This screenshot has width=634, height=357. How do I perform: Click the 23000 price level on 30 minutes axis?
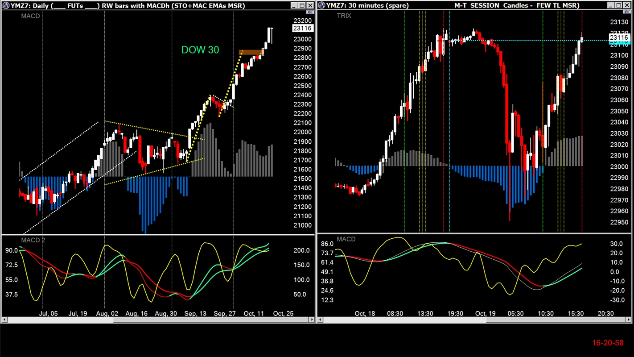pyautogui.click(x=619, y=166)
